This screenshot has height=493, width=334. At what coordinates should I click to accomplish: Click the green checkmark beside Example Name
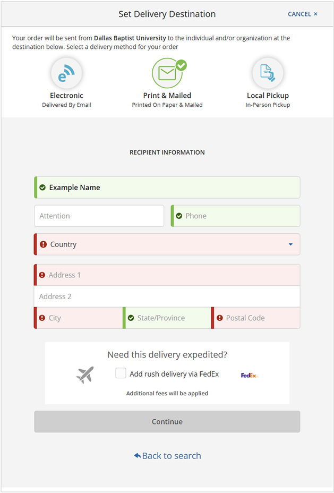pyautogui.click(x=42, y=188)
